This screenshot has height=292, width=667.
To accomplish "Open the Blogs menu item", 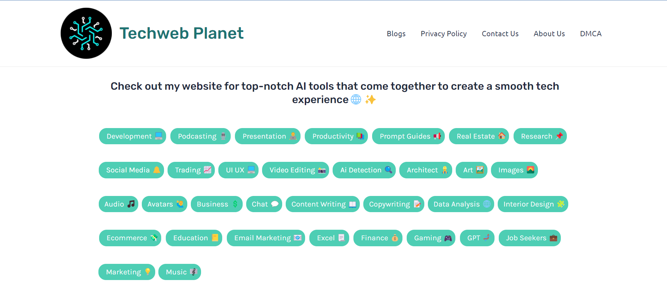I will click(396, 34).
